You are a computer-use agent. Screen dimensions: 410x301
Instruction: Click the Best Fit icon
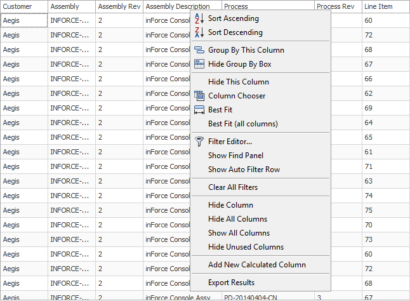(x=199, y=110)
